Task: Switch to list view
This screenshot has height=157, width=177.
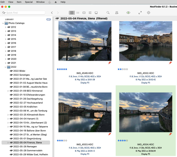Action: [78, 13]
